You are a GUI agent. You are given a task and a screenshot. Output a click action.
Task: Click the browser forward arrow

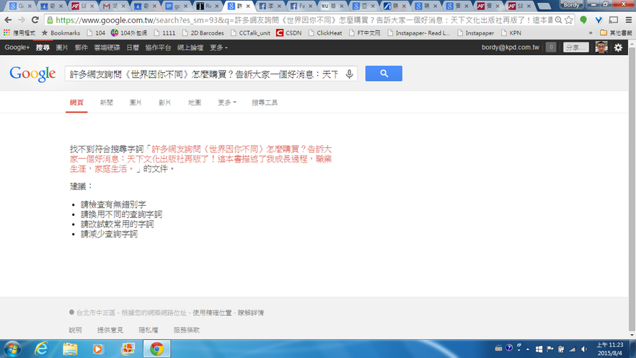[x=22, y=20]
